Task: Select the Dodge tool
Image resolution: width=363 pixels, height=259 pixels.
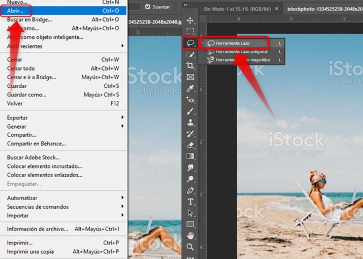Action: pos(190,179)
